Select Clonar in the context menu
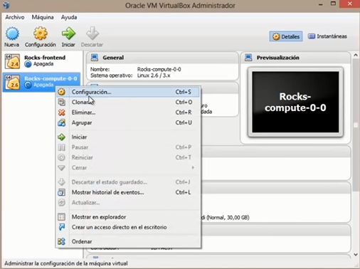Image resolution: width=360 pixels, height=269 pixels. (128, 102)
